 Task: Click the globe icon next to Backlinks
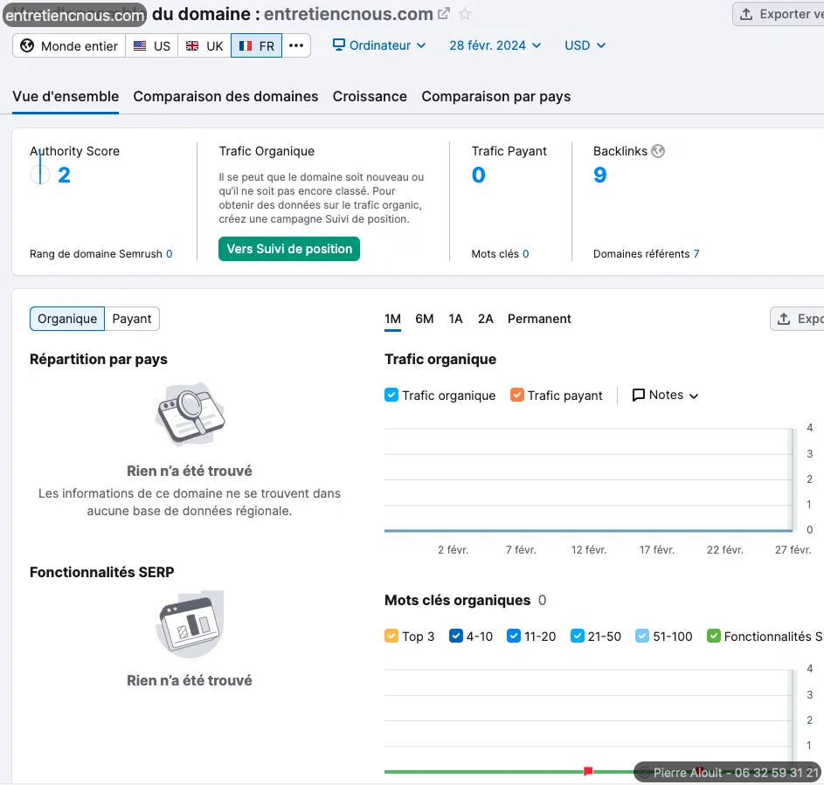[658, 151]
